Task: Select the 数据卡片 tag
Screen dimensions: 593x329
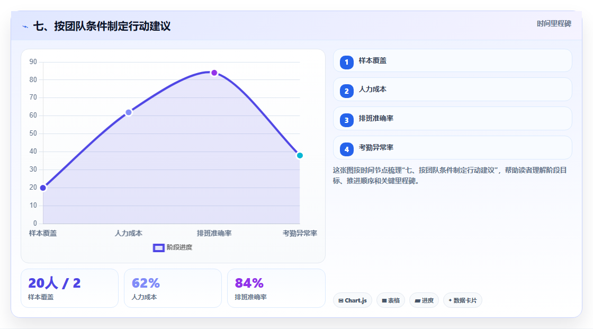Action: [463, 300]
